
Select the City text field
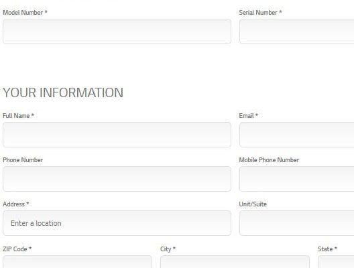point(235,262)
